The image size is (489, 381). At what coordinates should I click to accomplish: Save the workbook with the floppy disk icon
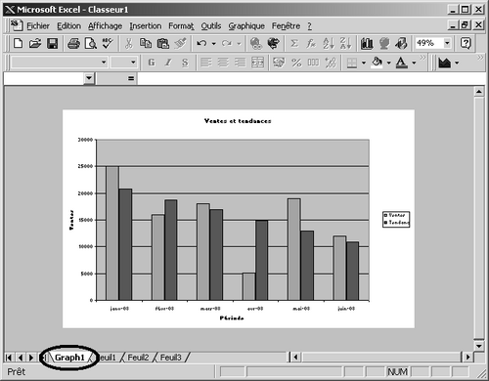[x=52, y=43]
